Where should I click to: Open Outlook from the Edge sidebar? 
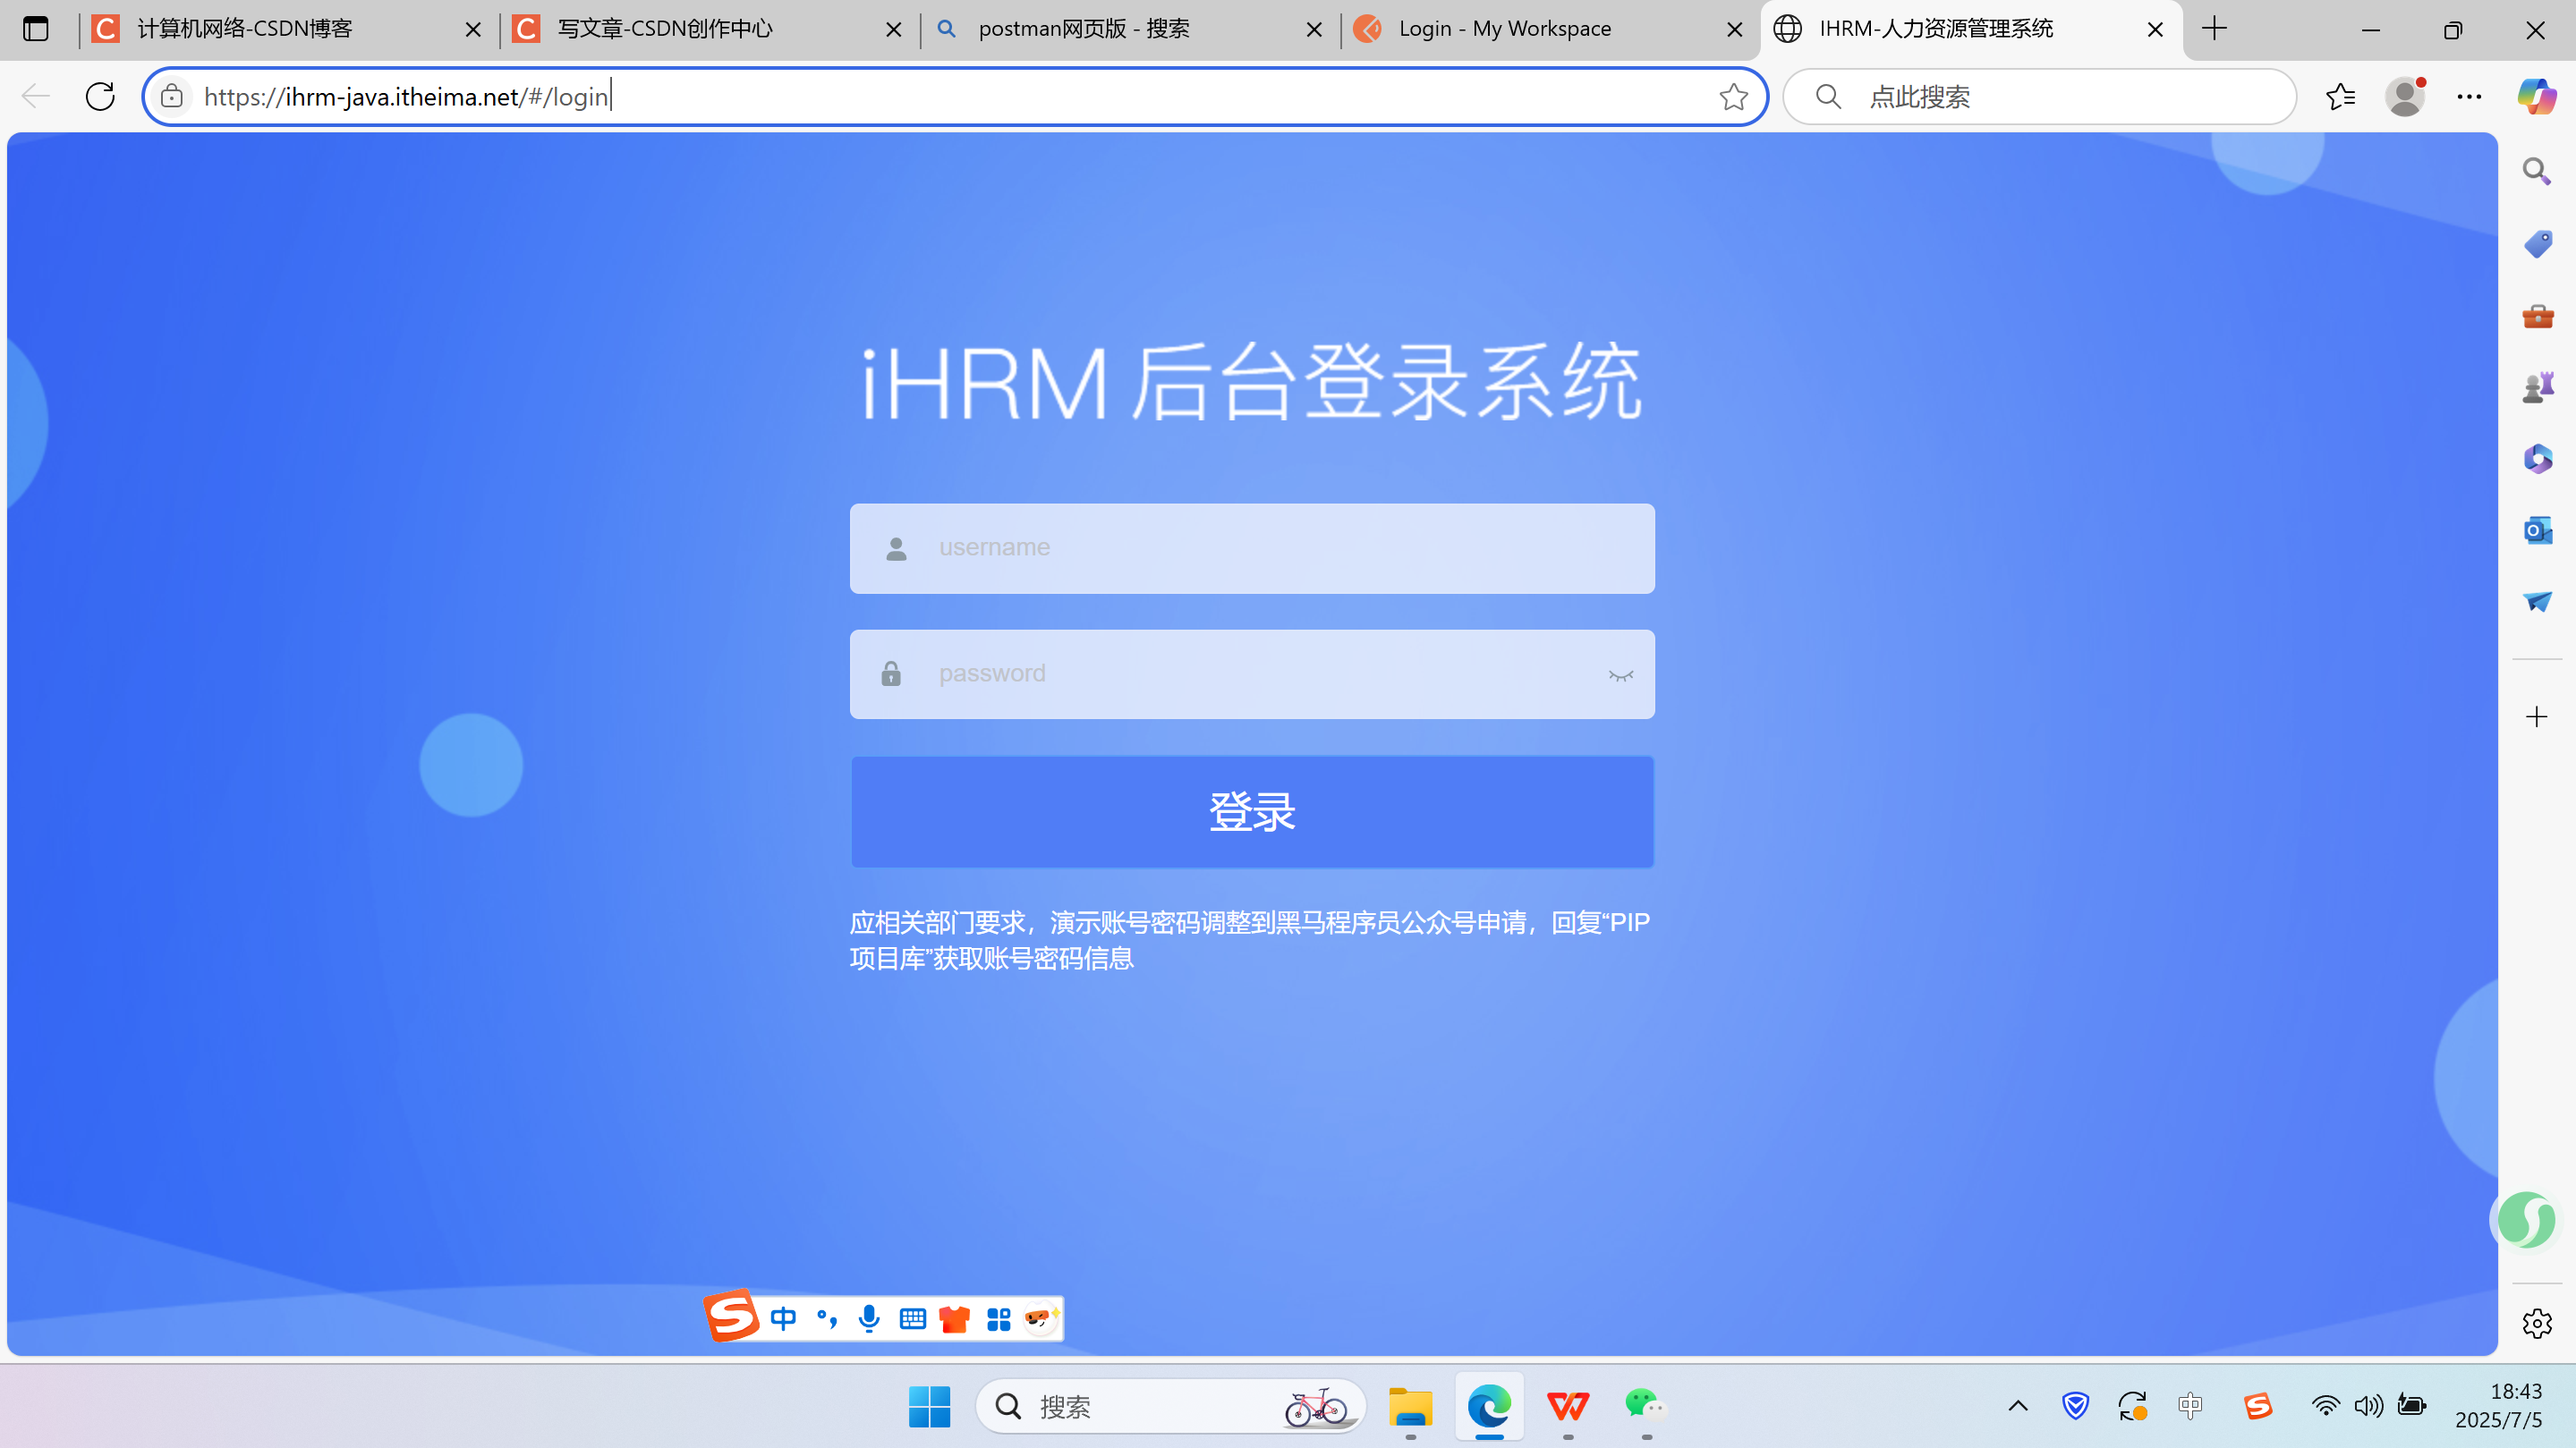pos(2538,530)
